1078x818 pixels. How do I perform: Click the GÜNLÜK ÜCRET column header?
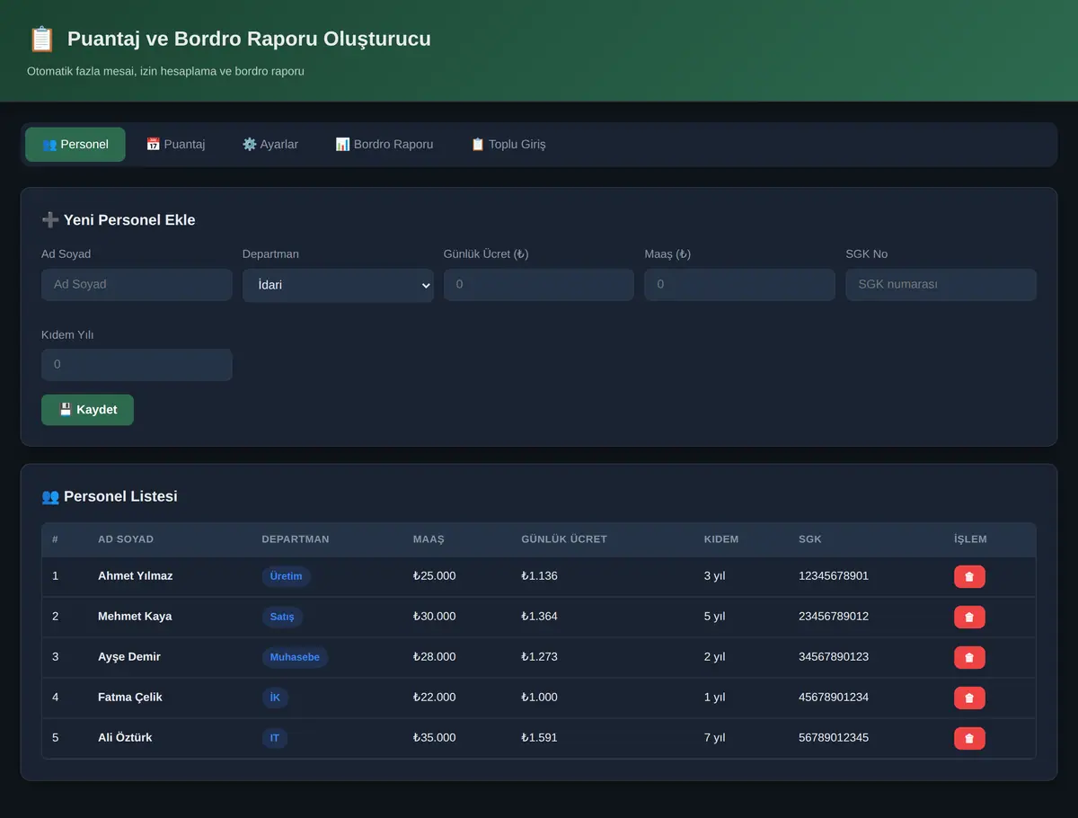(564, 539)
